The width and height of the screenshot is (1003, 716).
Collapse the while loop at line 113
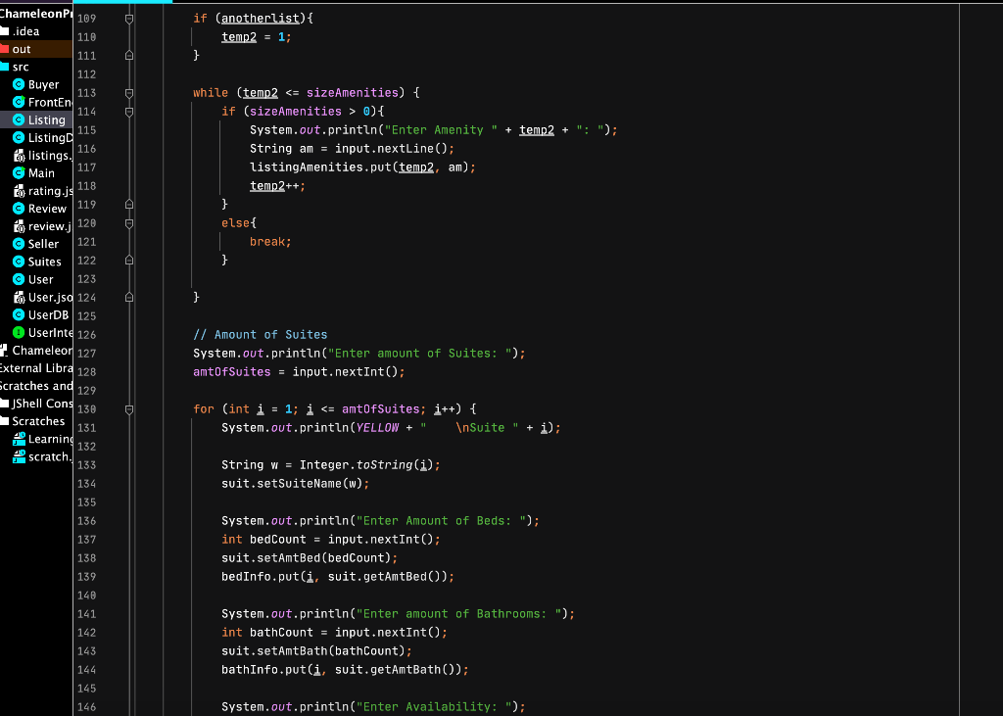point(129,93)
